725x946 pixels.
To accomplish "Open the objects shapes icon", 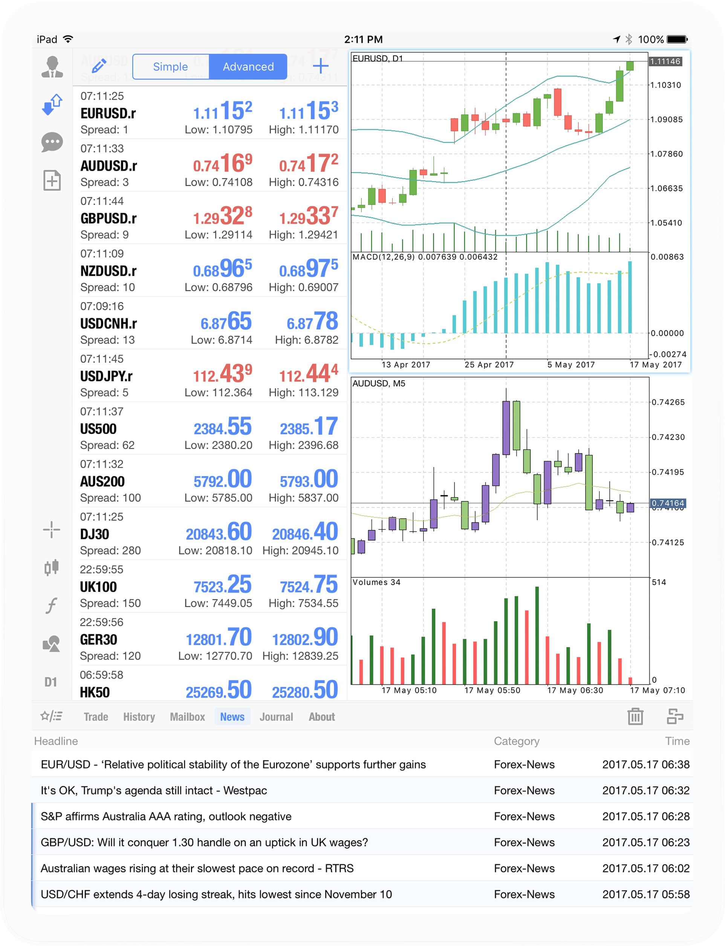I will [51, 643].
